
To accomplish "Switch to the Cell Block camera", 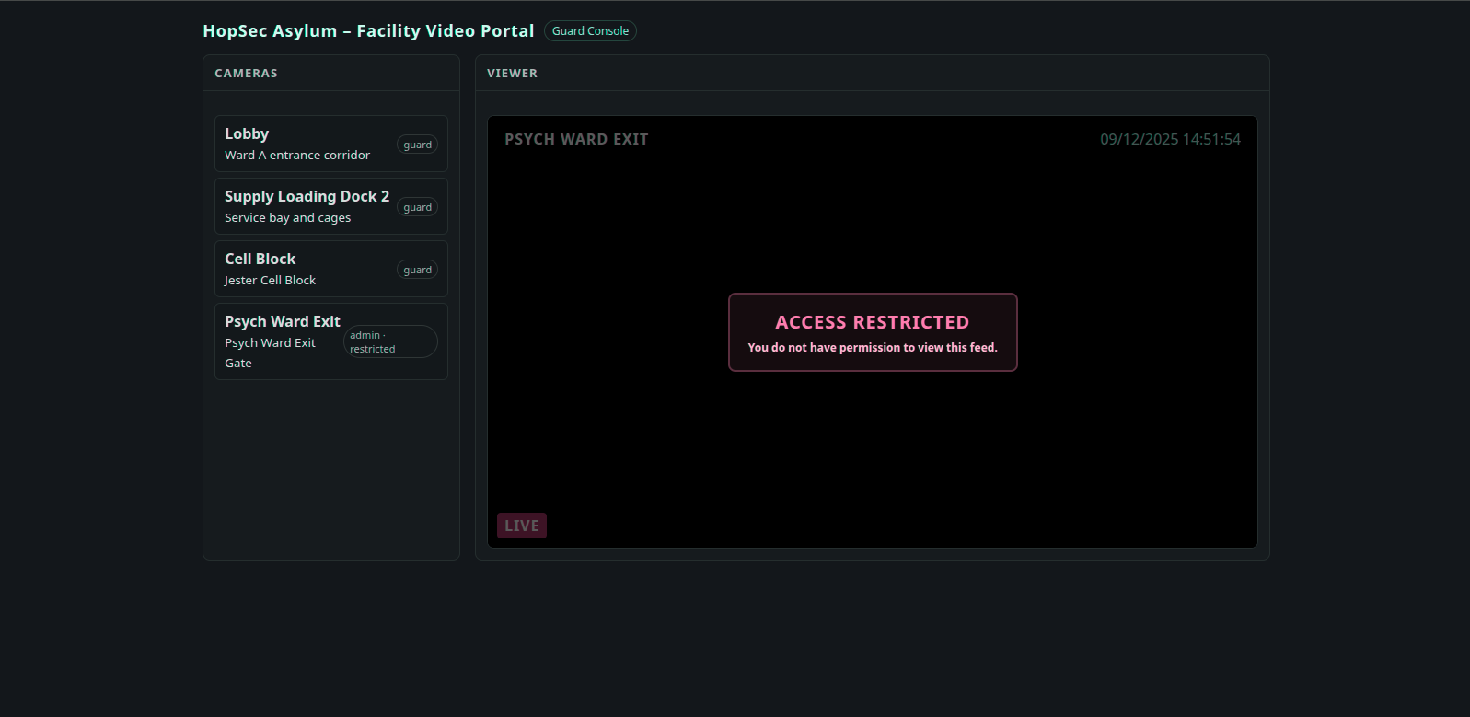I will 260,260.
